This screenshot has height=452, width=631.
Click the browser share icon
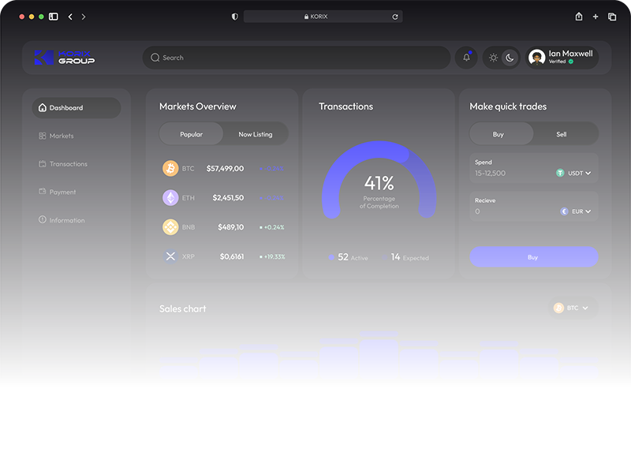pos(579,16)
